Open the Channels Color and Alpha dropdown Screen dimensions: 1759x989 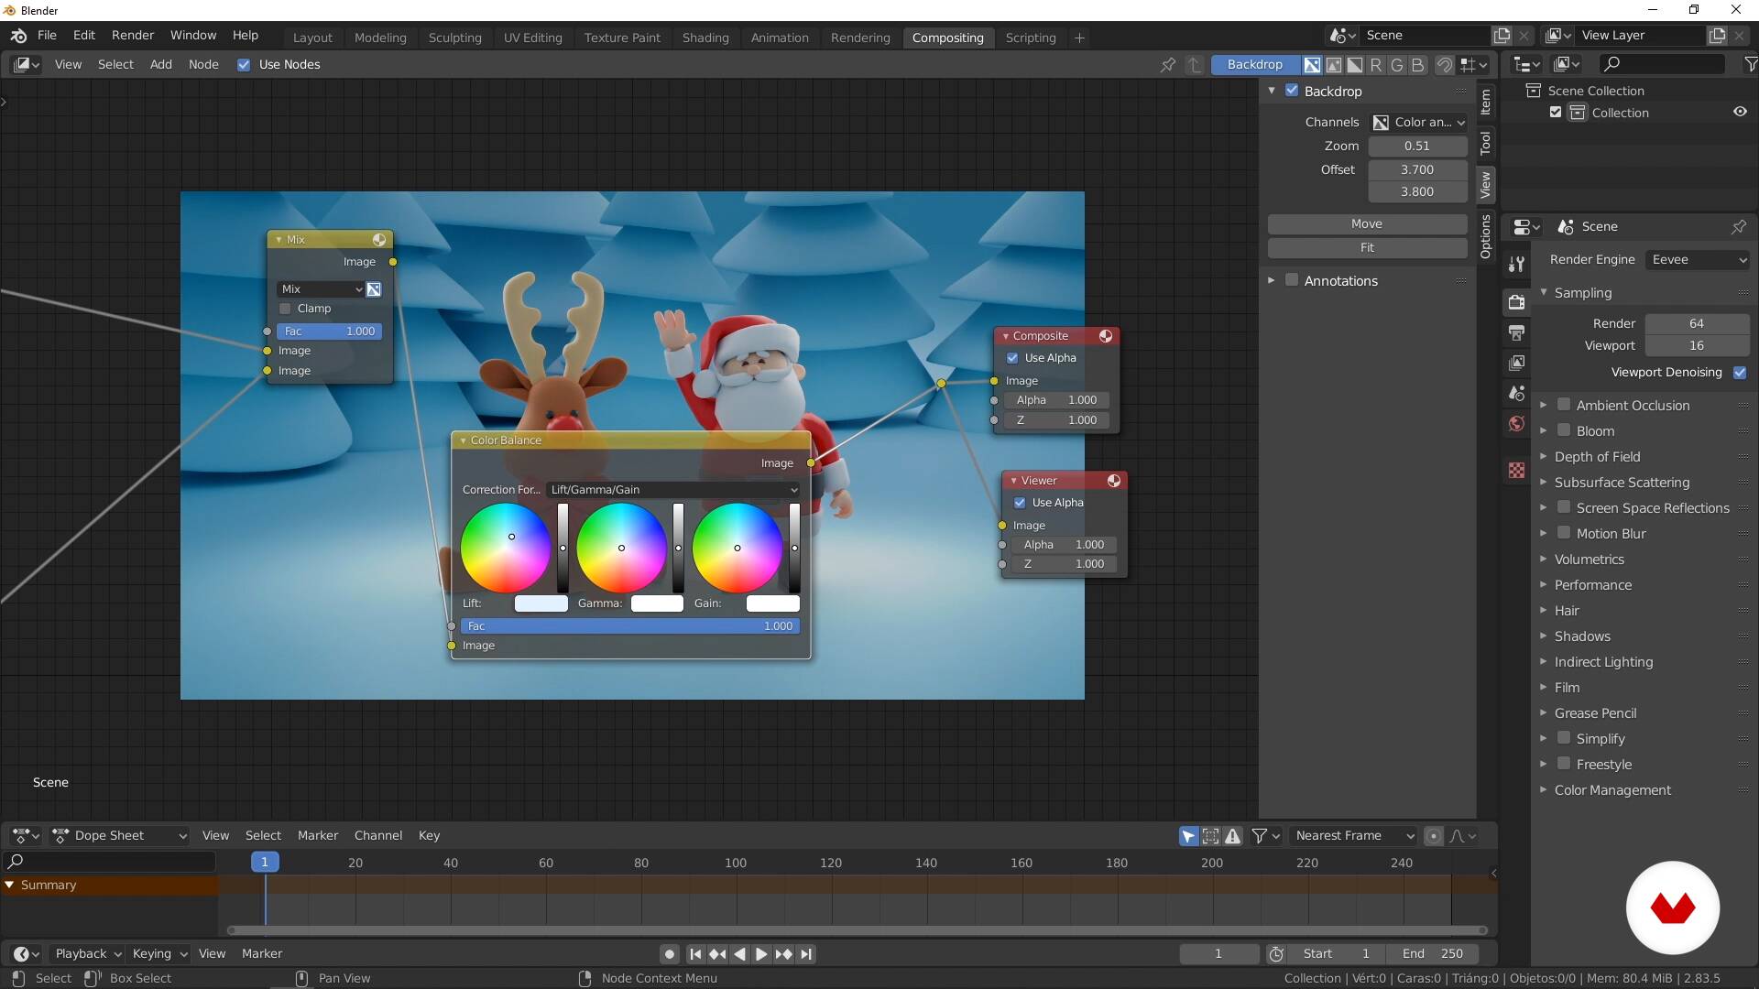1418,123
